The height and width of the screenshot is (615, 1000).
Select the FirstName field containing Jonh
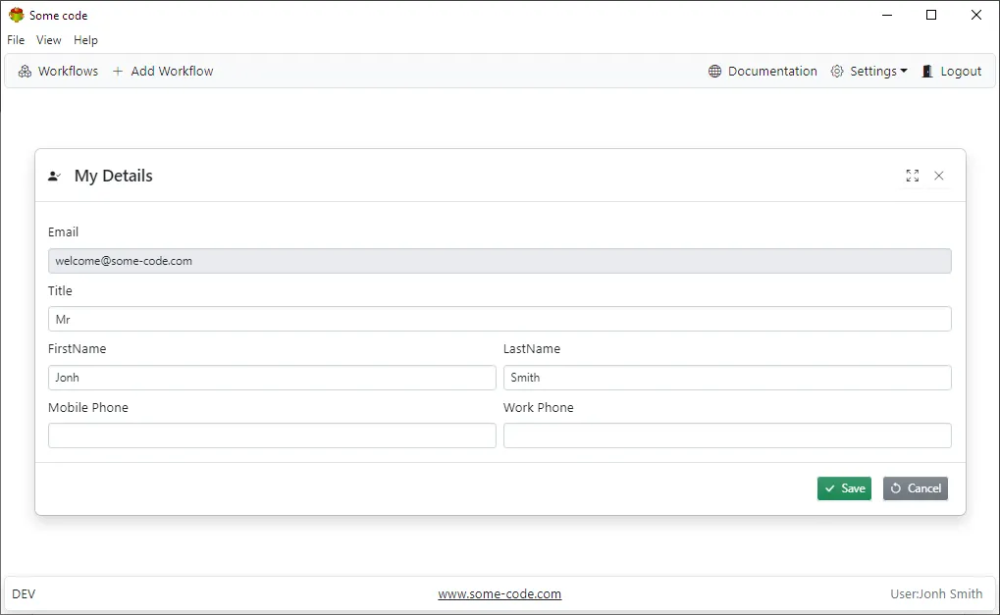272,378
